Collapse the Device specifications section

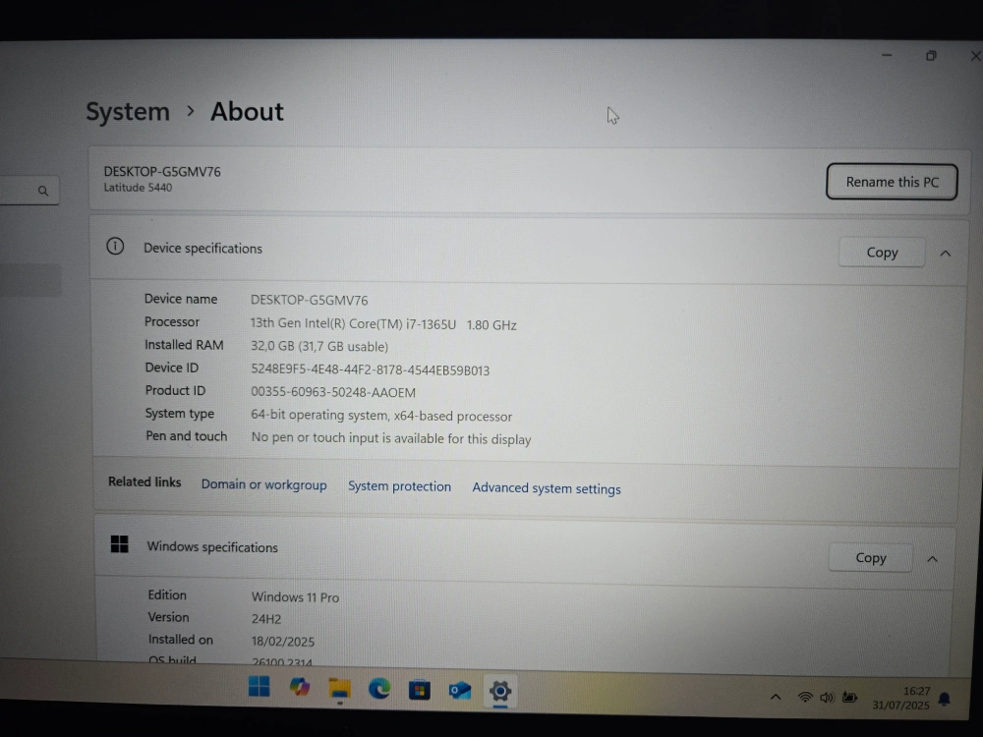tap(945, 254)
